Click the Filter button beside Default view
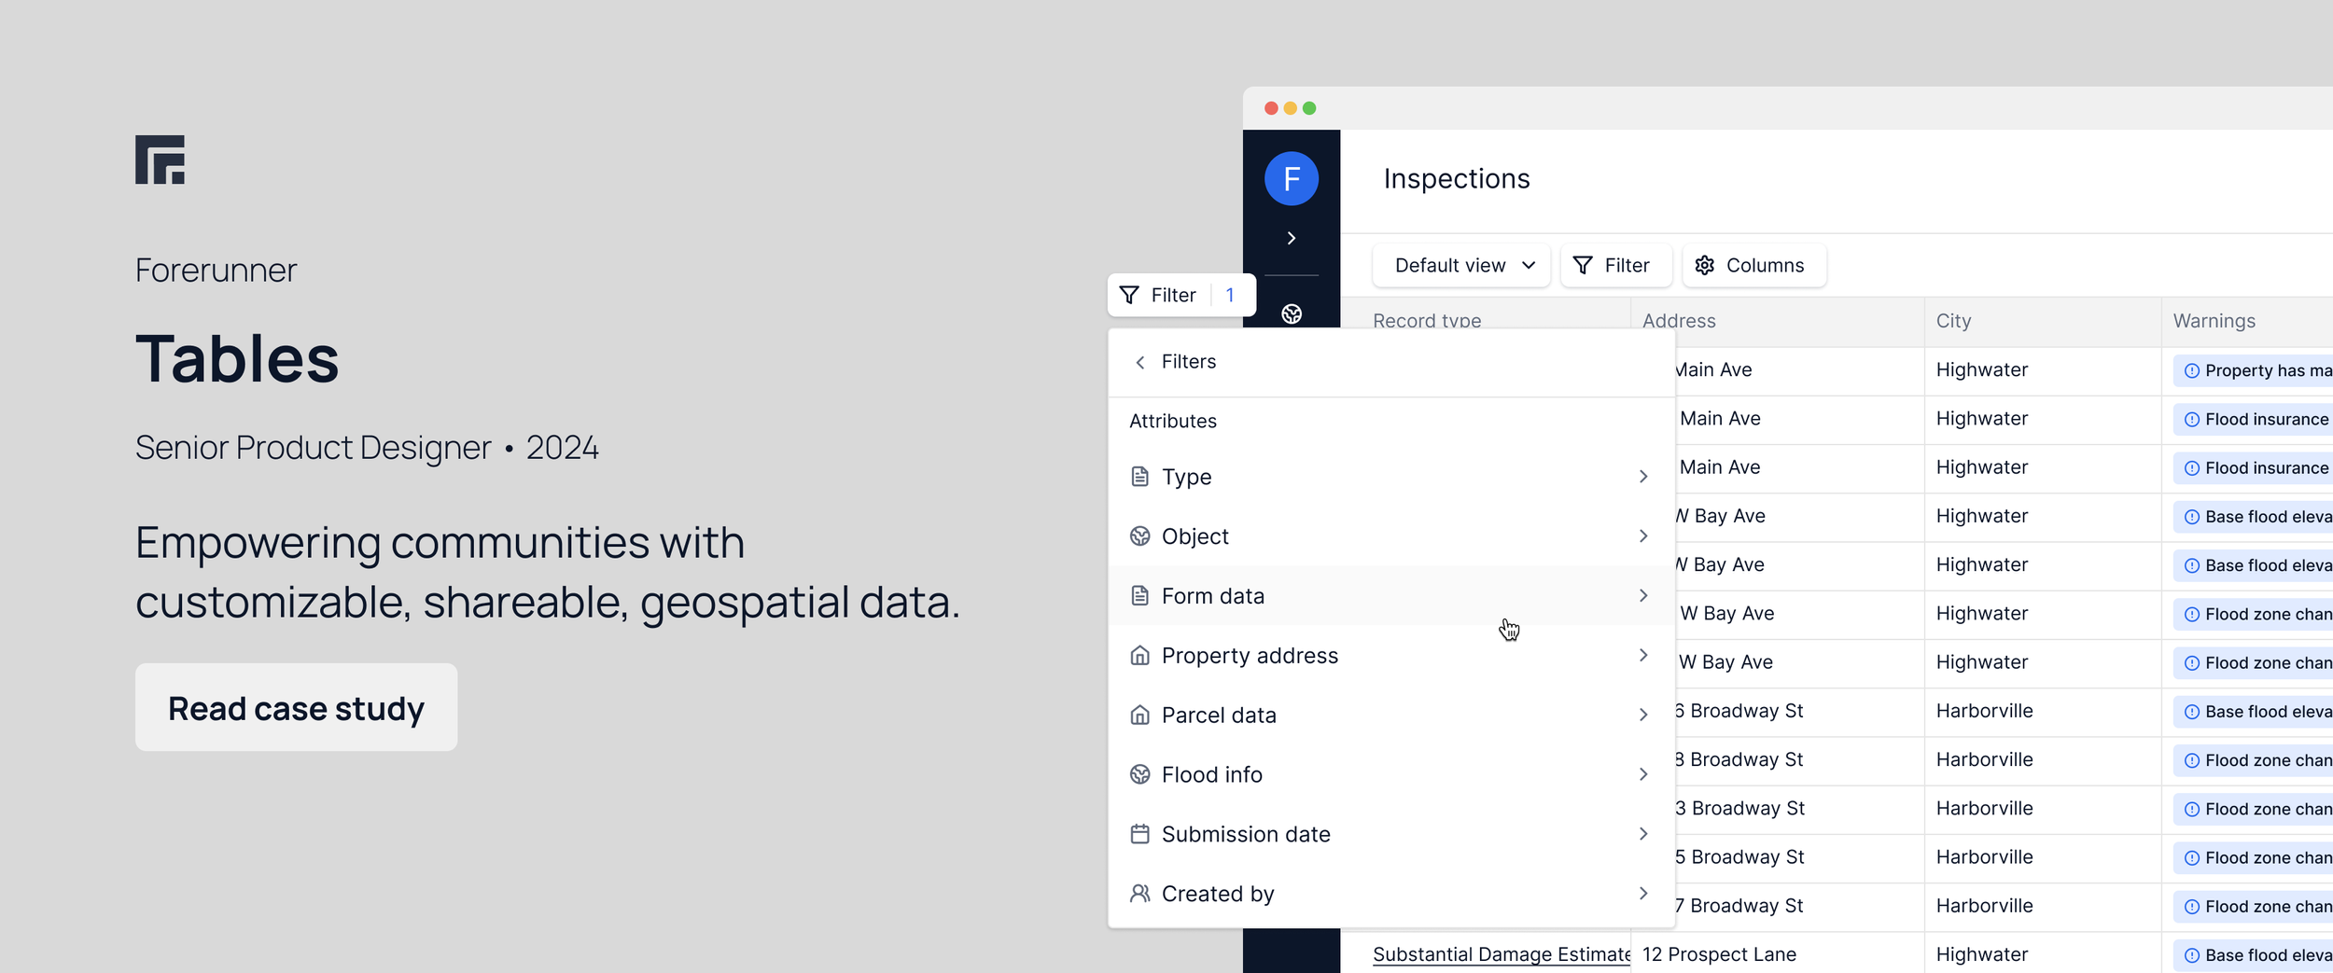 tap(1615, 266)
